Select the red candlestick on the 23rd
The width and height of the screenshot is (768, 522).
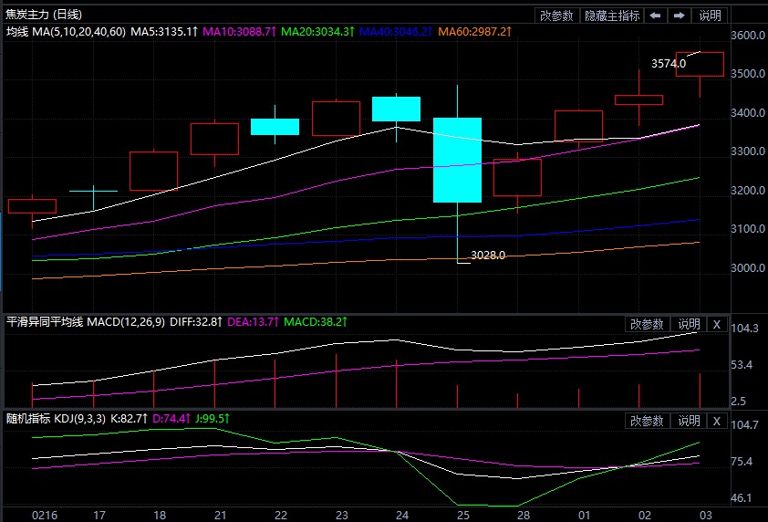[x=336, y=119]
